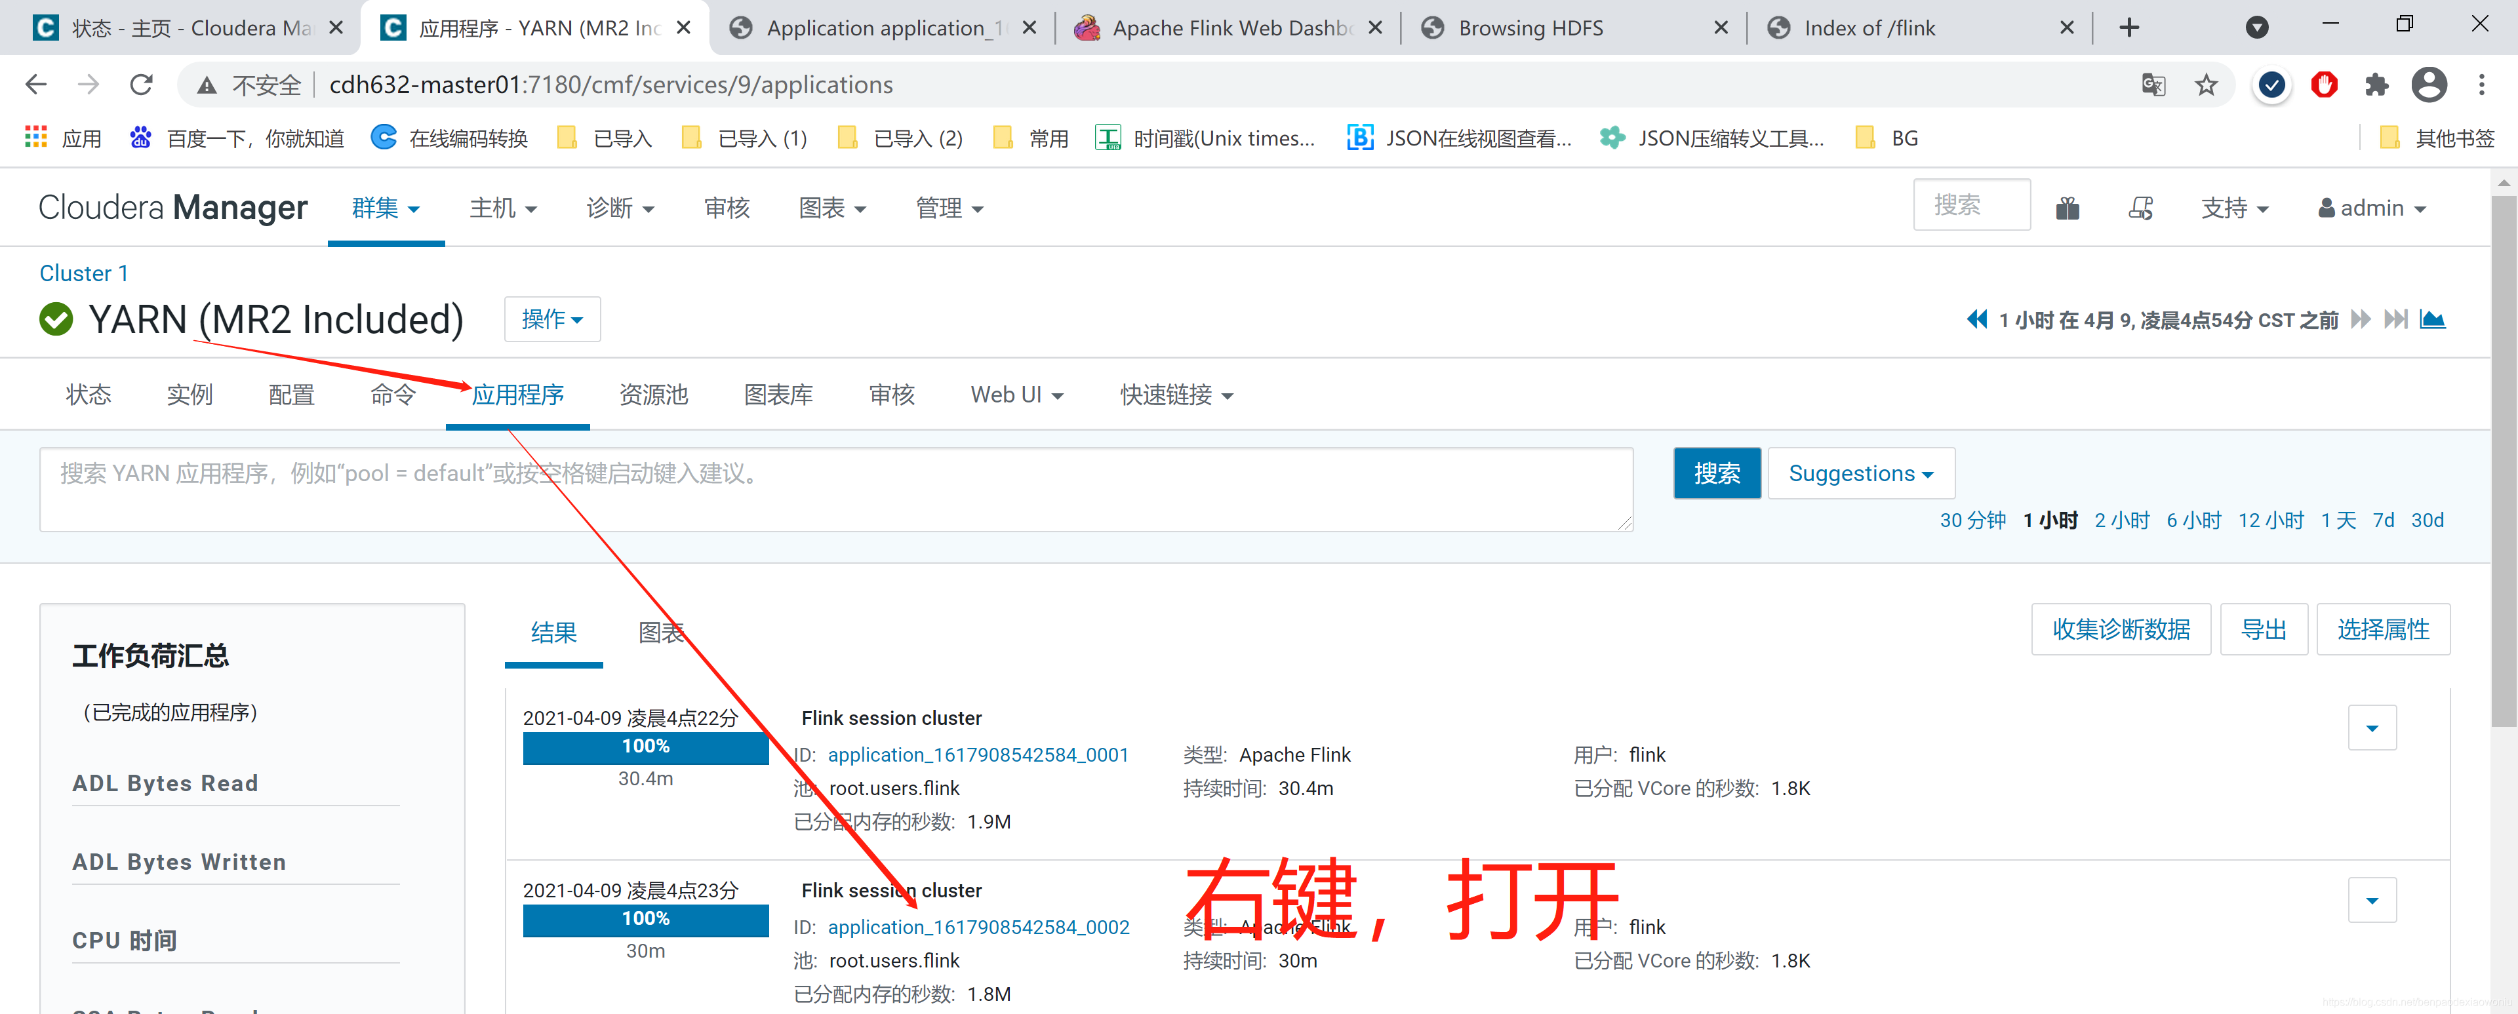Viewport: 2518px width, 1014px height.
Task: Open the browser extensions puzzle icon
Action: tap(2376, 85)
